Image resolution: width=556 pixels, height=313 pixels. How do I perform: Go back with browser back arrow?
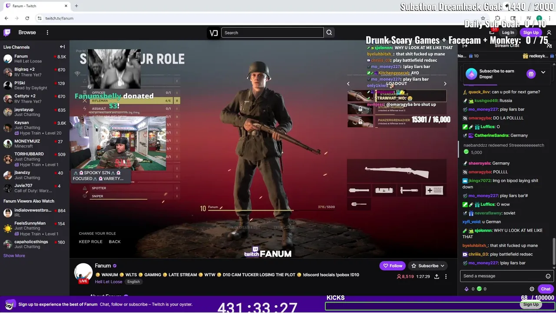6,18
